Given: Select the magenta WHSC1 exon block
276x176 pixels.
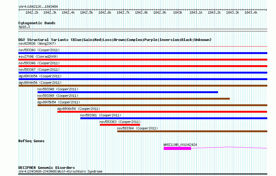Looking at the screenshot, I should click(177, 148).
